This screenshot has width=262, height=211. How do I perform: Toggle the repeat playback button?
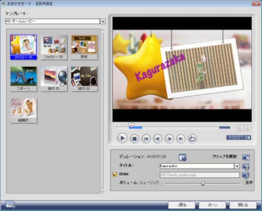click(x=192, y=138)
